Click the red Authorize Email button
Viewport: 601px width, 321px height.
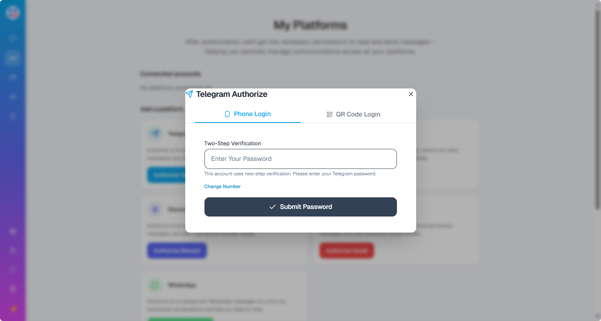(346, 251)
